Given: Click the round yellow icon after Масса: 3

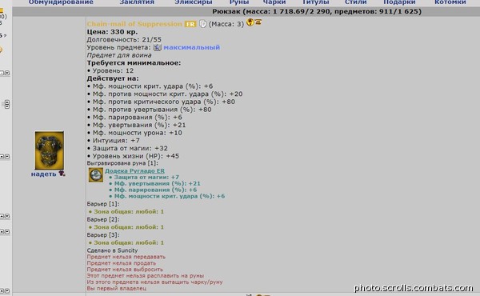Looking at the screenshot, I should (x=250, y=22).
